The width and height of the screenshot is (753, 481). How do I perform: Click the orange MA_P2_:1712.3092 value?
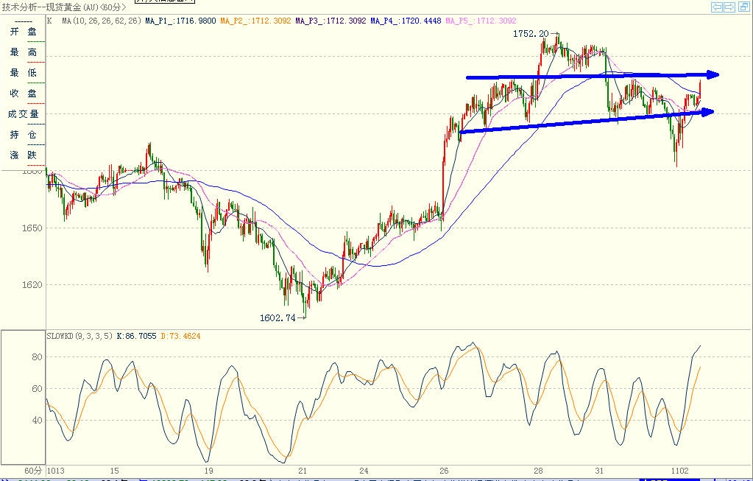pos(255,21)
